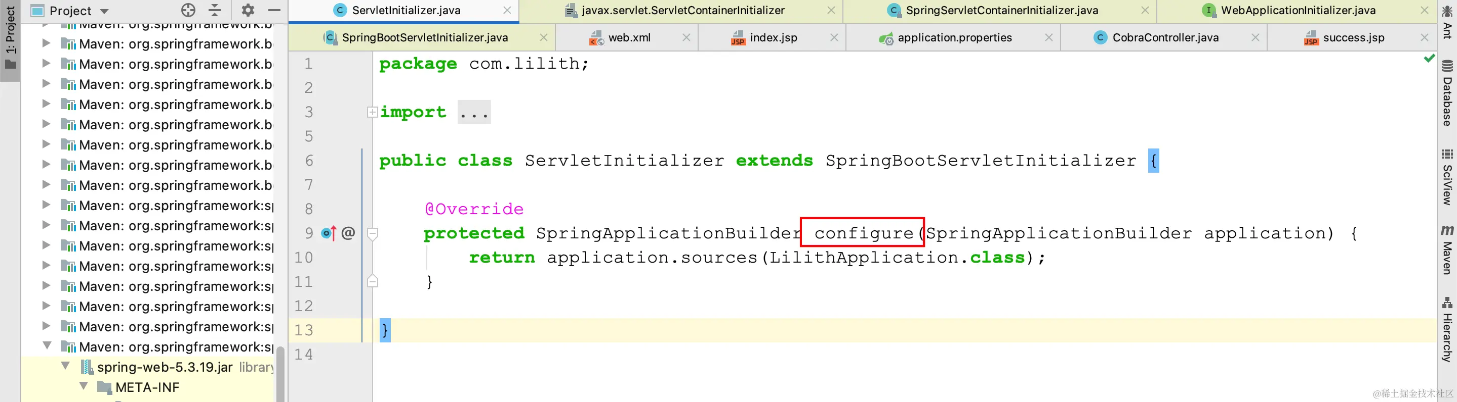Image resolution: width=1457 pixels, height=402 pixels.
Task: Close the web.xml tab
Action: coord(686,37)
